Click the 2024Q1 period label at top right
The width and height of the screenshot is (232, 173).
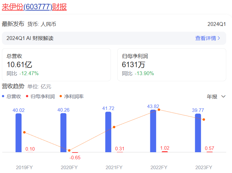pyautogui.click(x=217, y=24)
